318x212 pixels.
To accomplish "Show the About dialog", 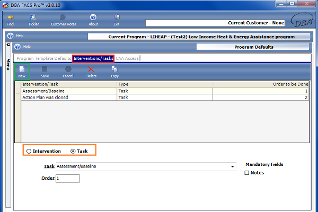I will pyautogui.click(x=93, y=20).
